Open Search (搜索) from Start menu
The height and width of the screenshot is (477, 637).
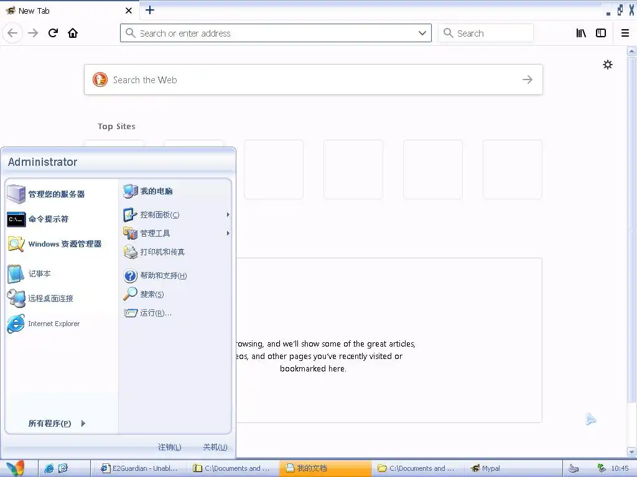click(x=175, y=294)
